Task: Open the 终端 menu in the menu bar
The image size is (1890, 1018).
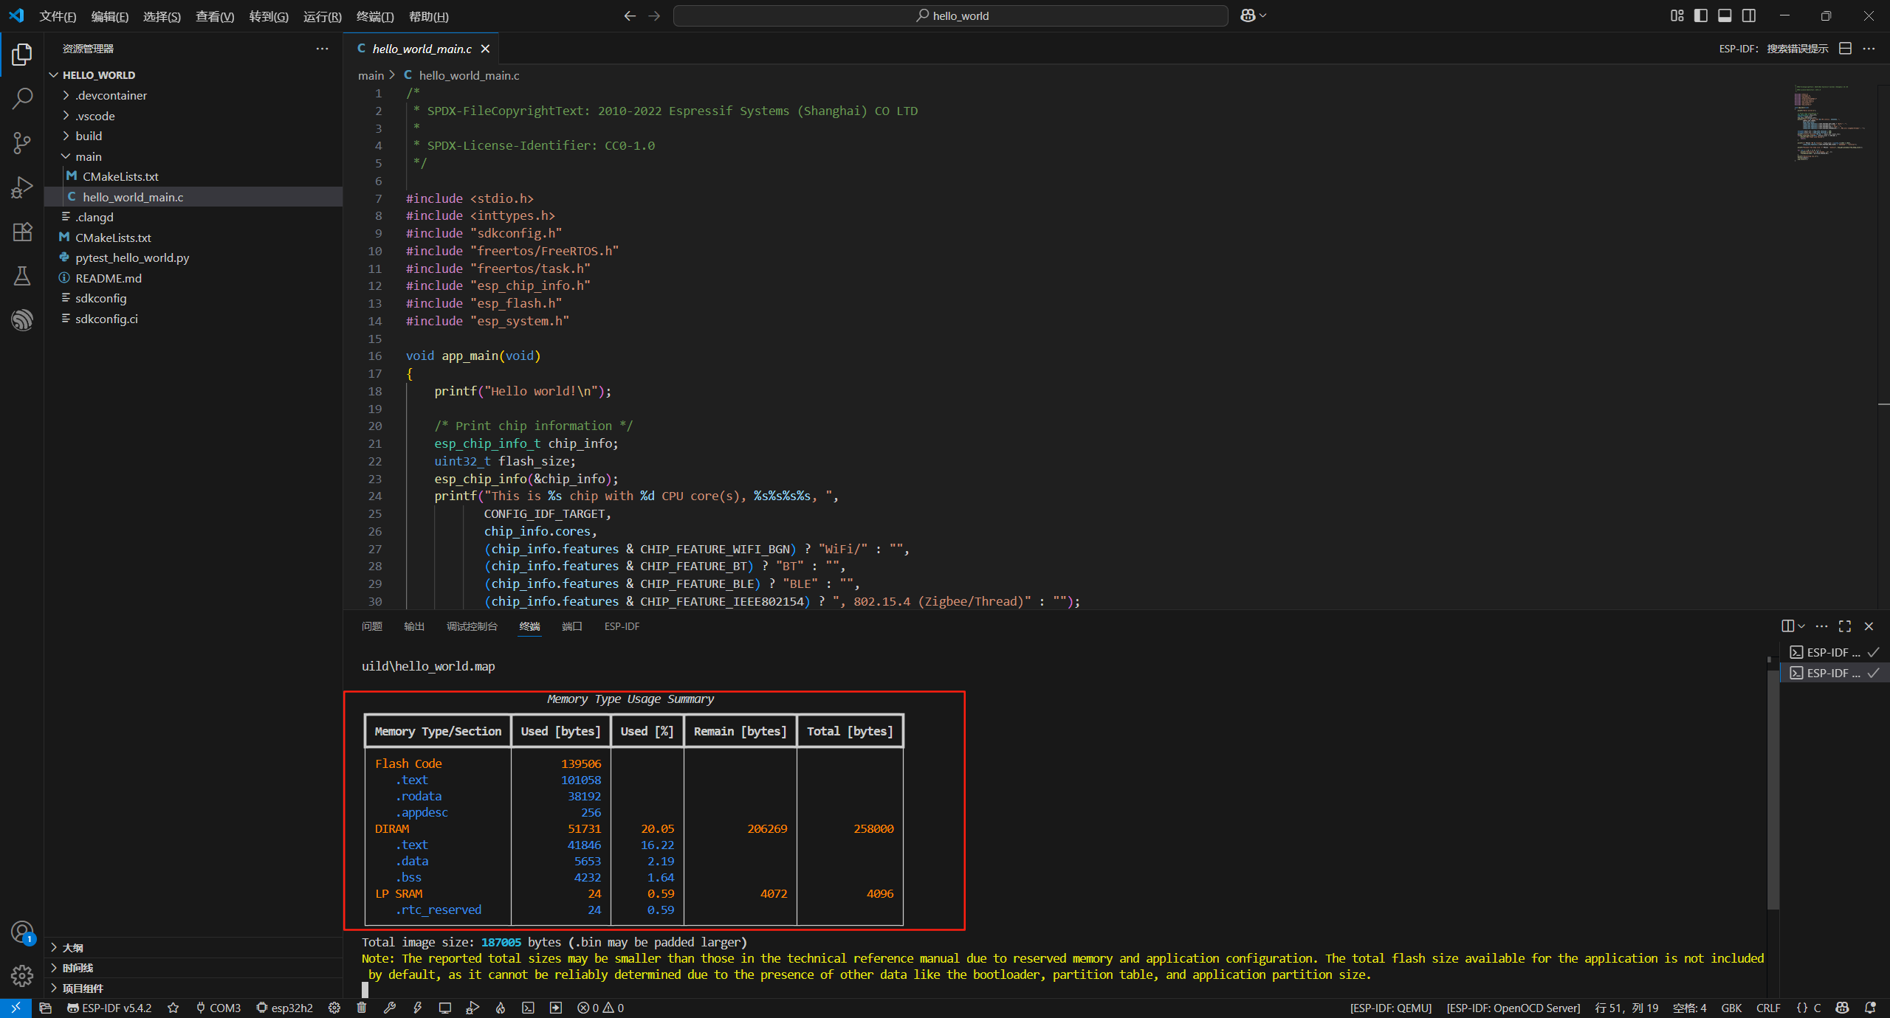Action: pos(374,16)
